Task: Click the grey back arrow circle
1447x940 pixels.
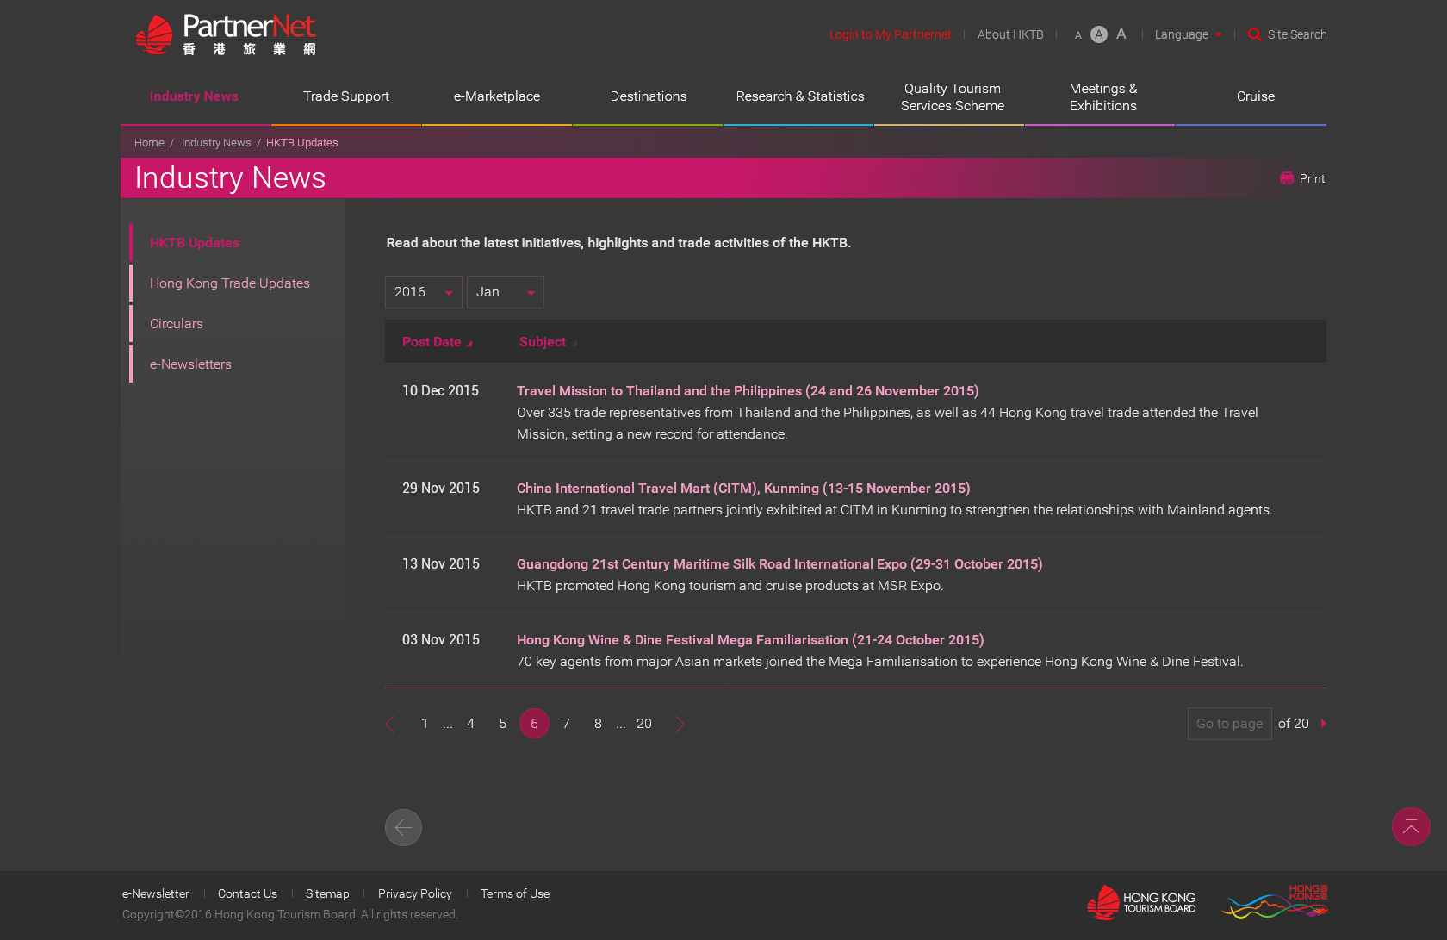Action: (403, 828)
